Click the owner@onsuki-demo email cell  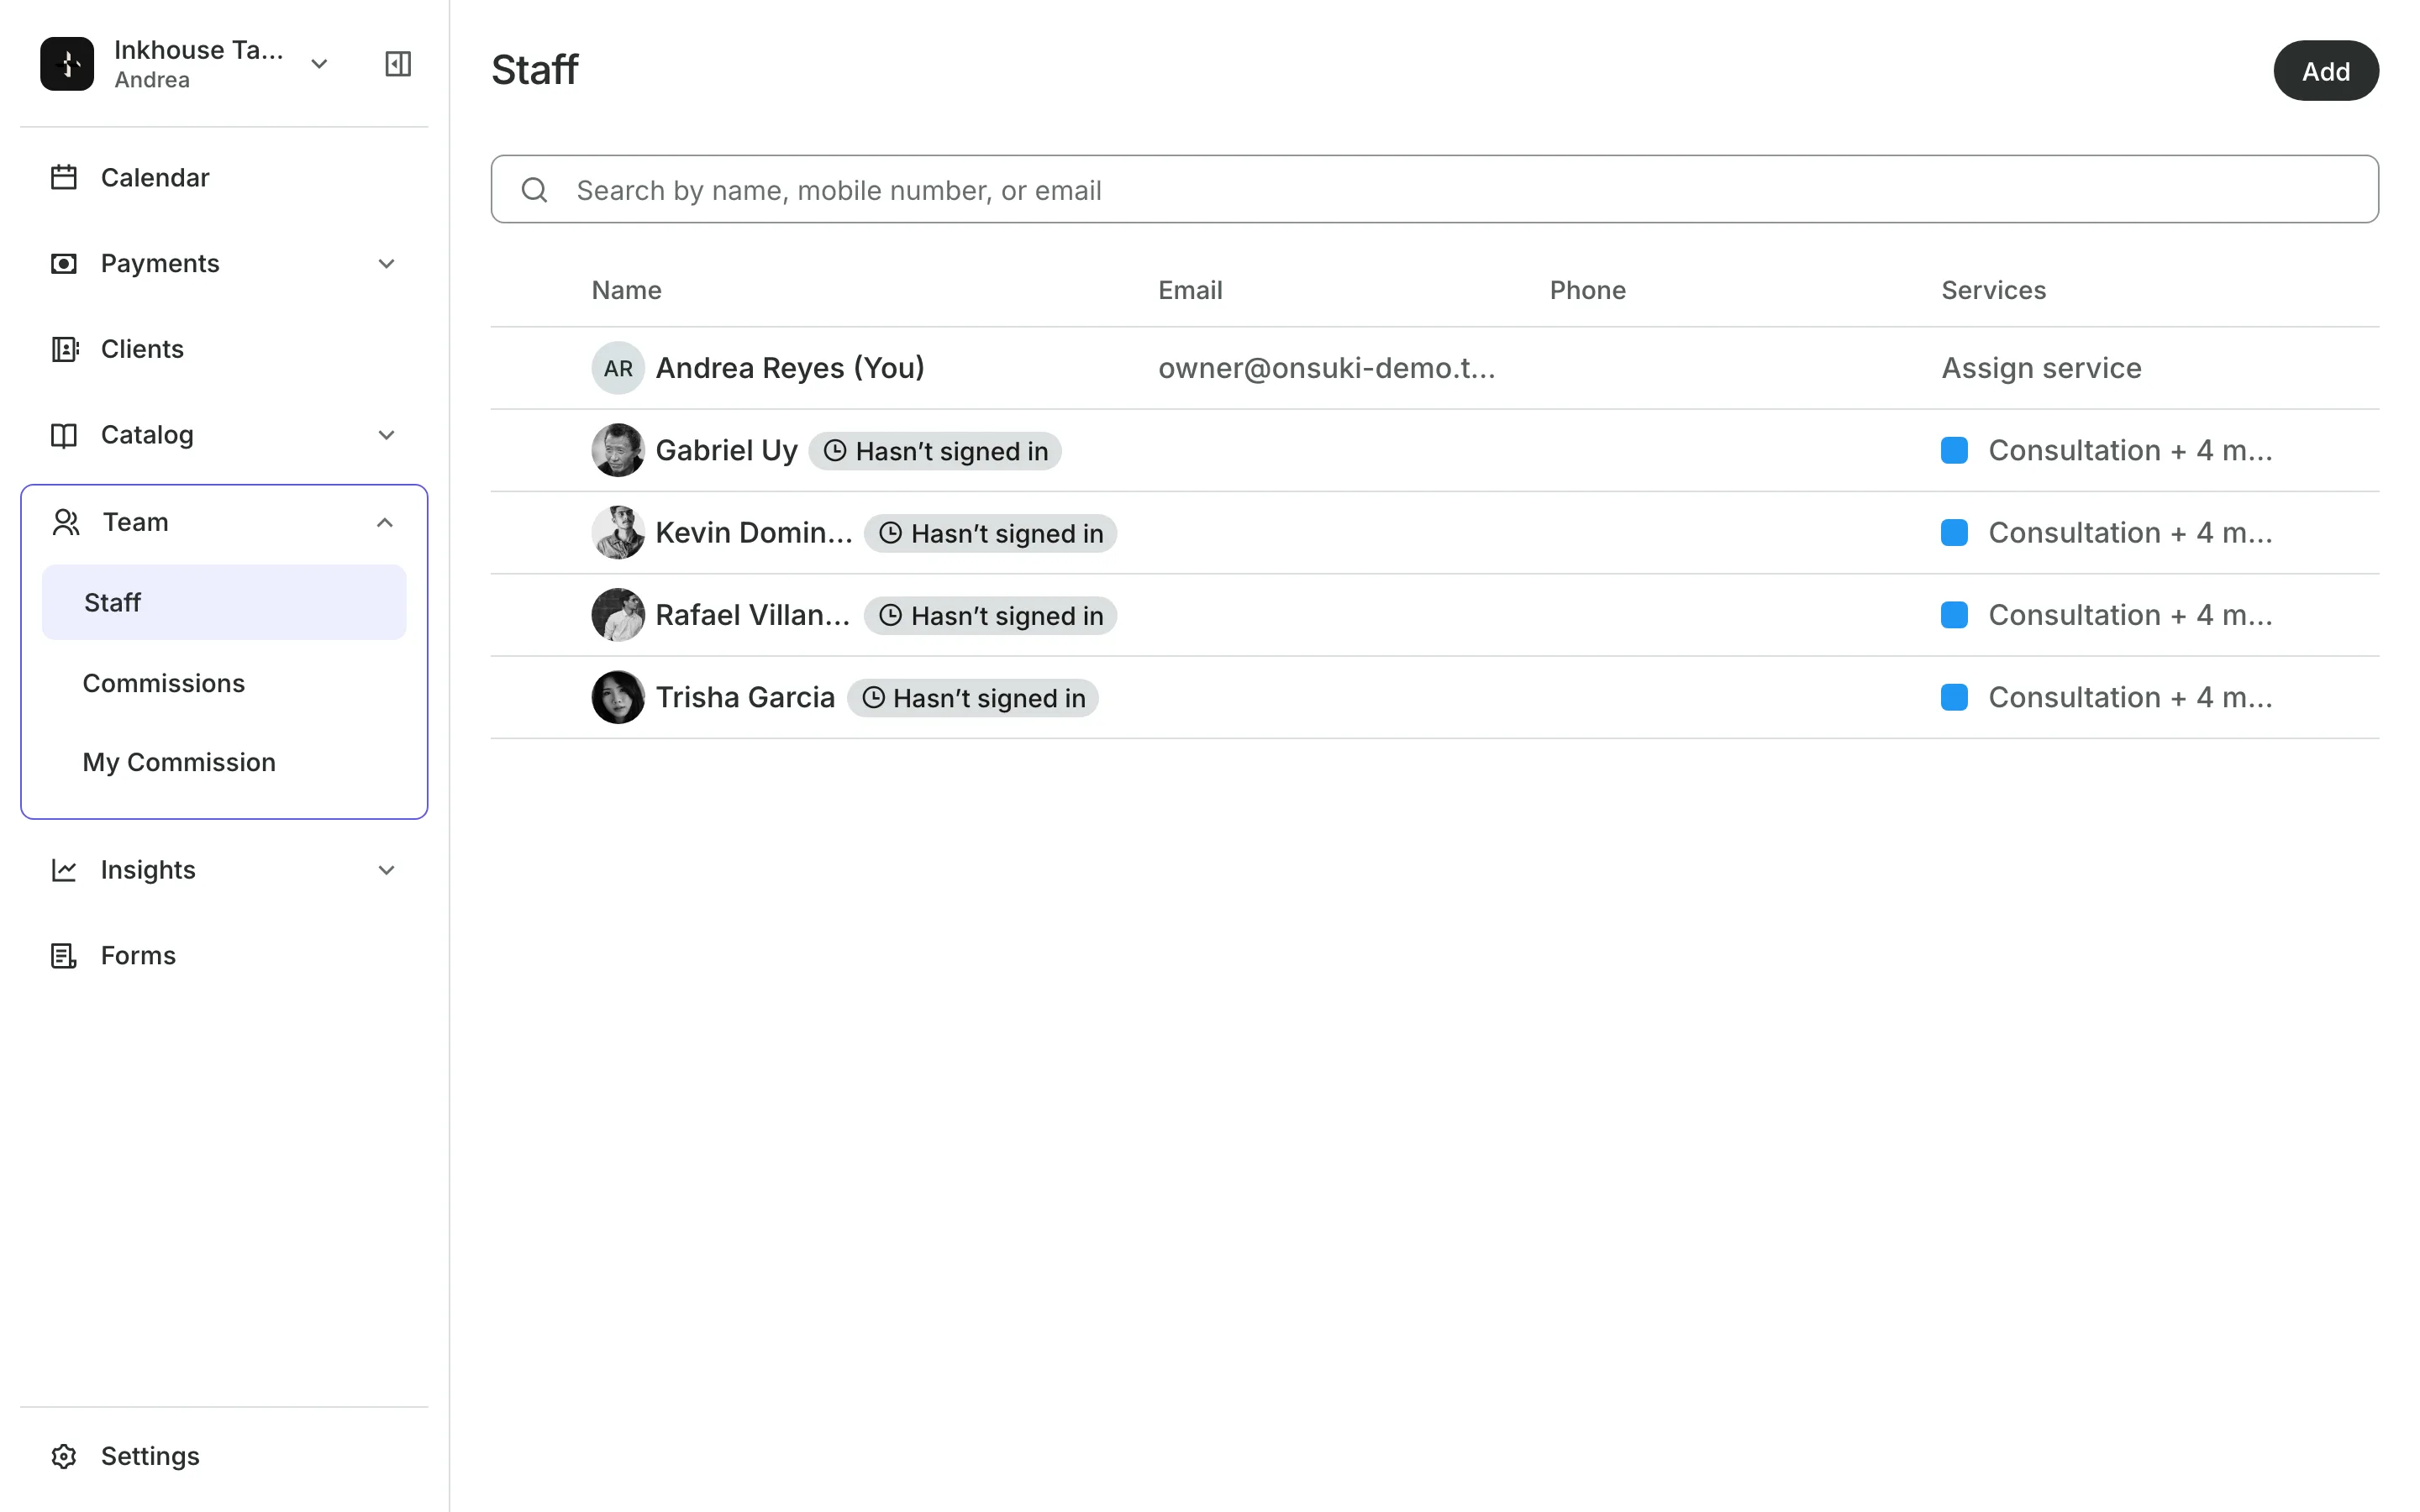click(1326, 368)
